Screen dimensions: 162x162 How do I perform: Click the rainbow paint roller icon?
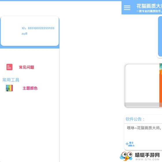pos(10,88)
